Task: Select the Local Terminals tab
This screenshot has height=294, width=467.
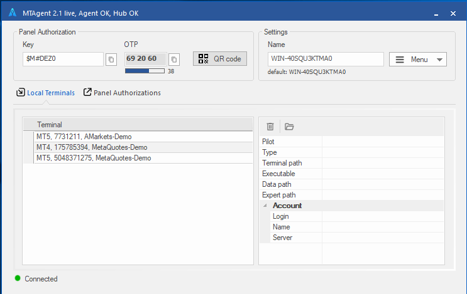Action: pyautogui.click(x=51, y=93)
